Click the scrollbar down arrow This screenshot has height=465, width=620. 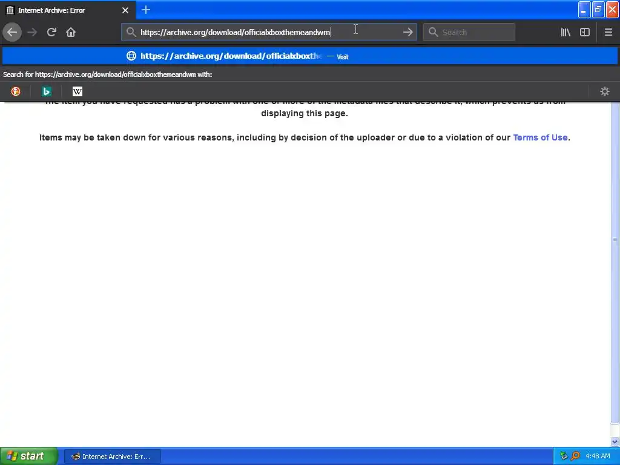coord(615,441)
